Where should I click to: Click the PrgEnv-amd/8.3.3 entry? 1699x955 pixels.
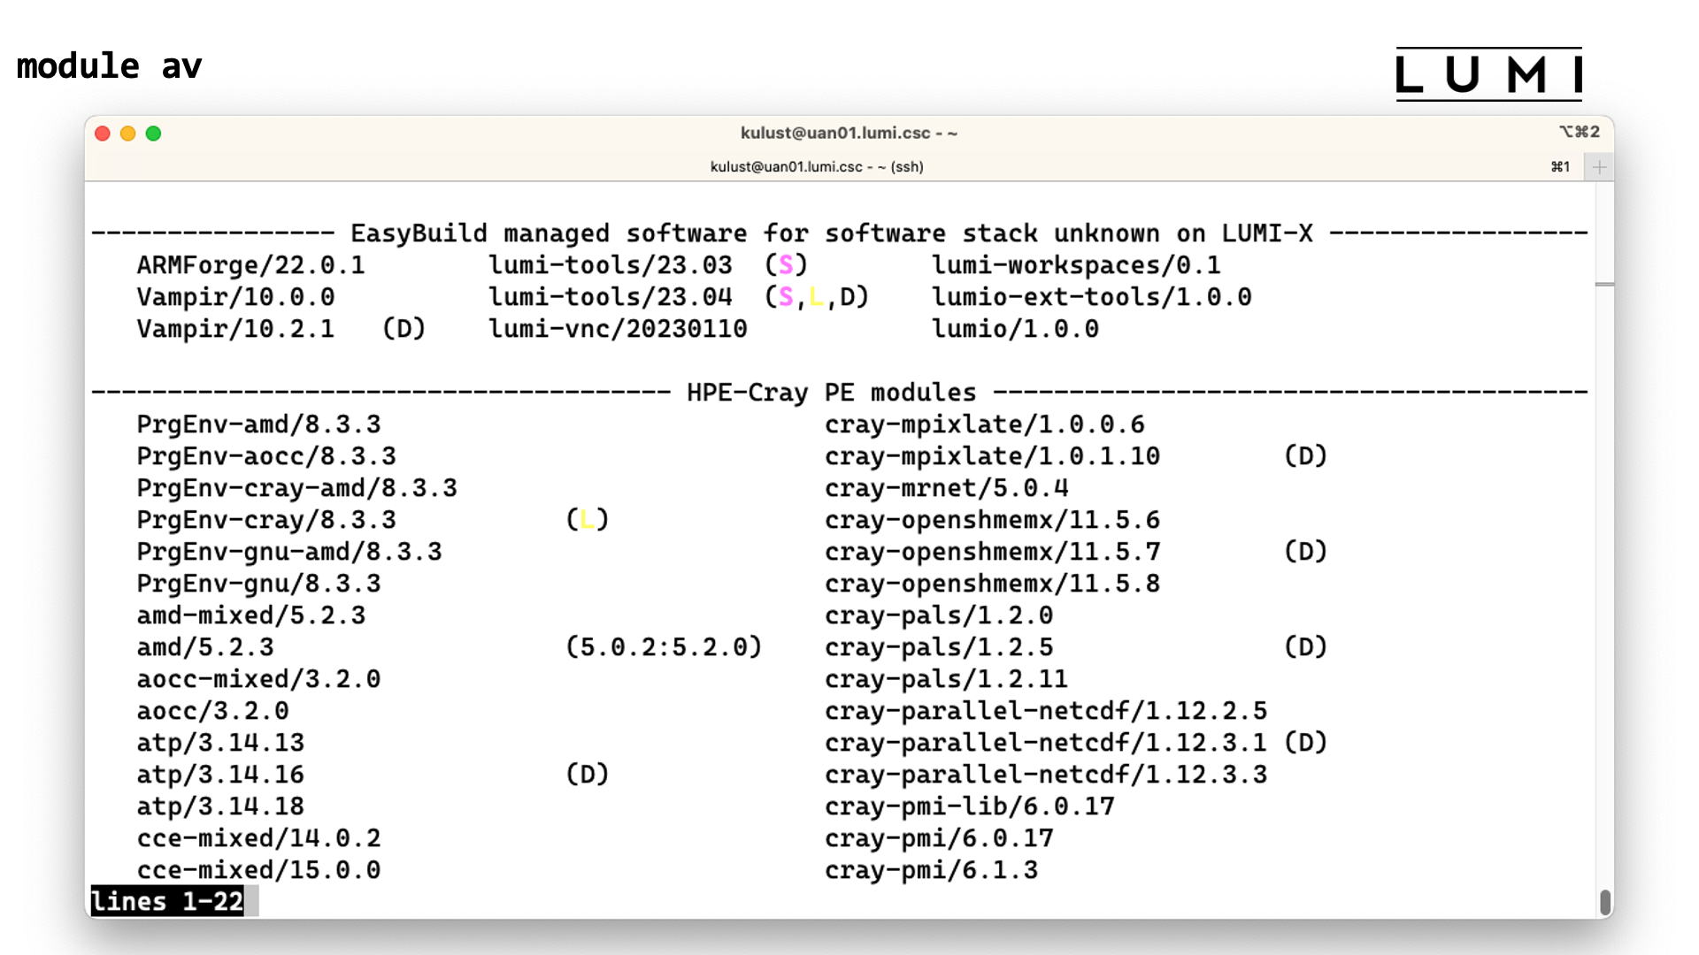tap(258, 424)
